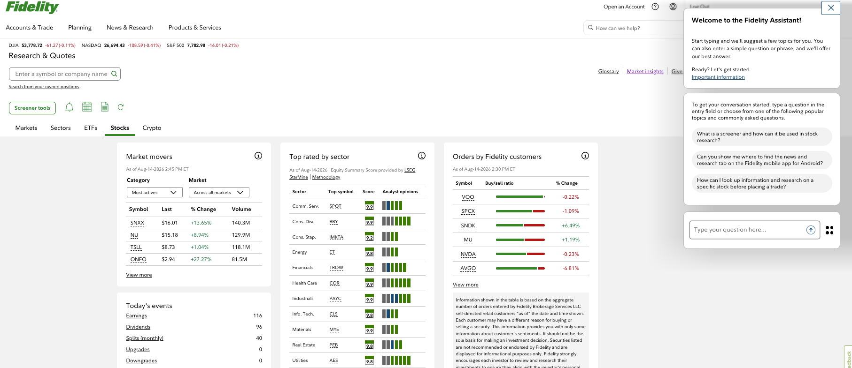Click the search magnifier in symbol field
The height and width of the screenshot is (368, 852).
tap(114, 74)
